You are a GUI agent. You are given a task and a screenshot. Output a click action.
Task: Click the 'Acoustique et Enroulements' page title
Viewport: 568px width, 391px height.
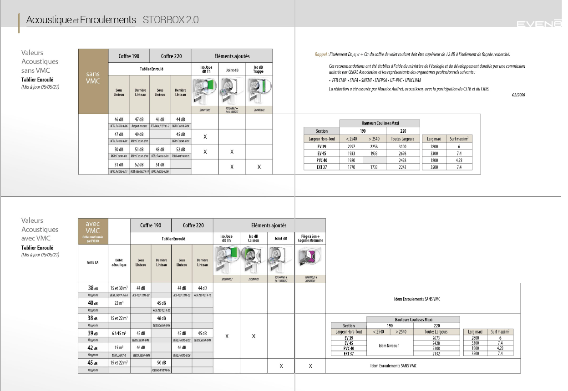point(81,20)
